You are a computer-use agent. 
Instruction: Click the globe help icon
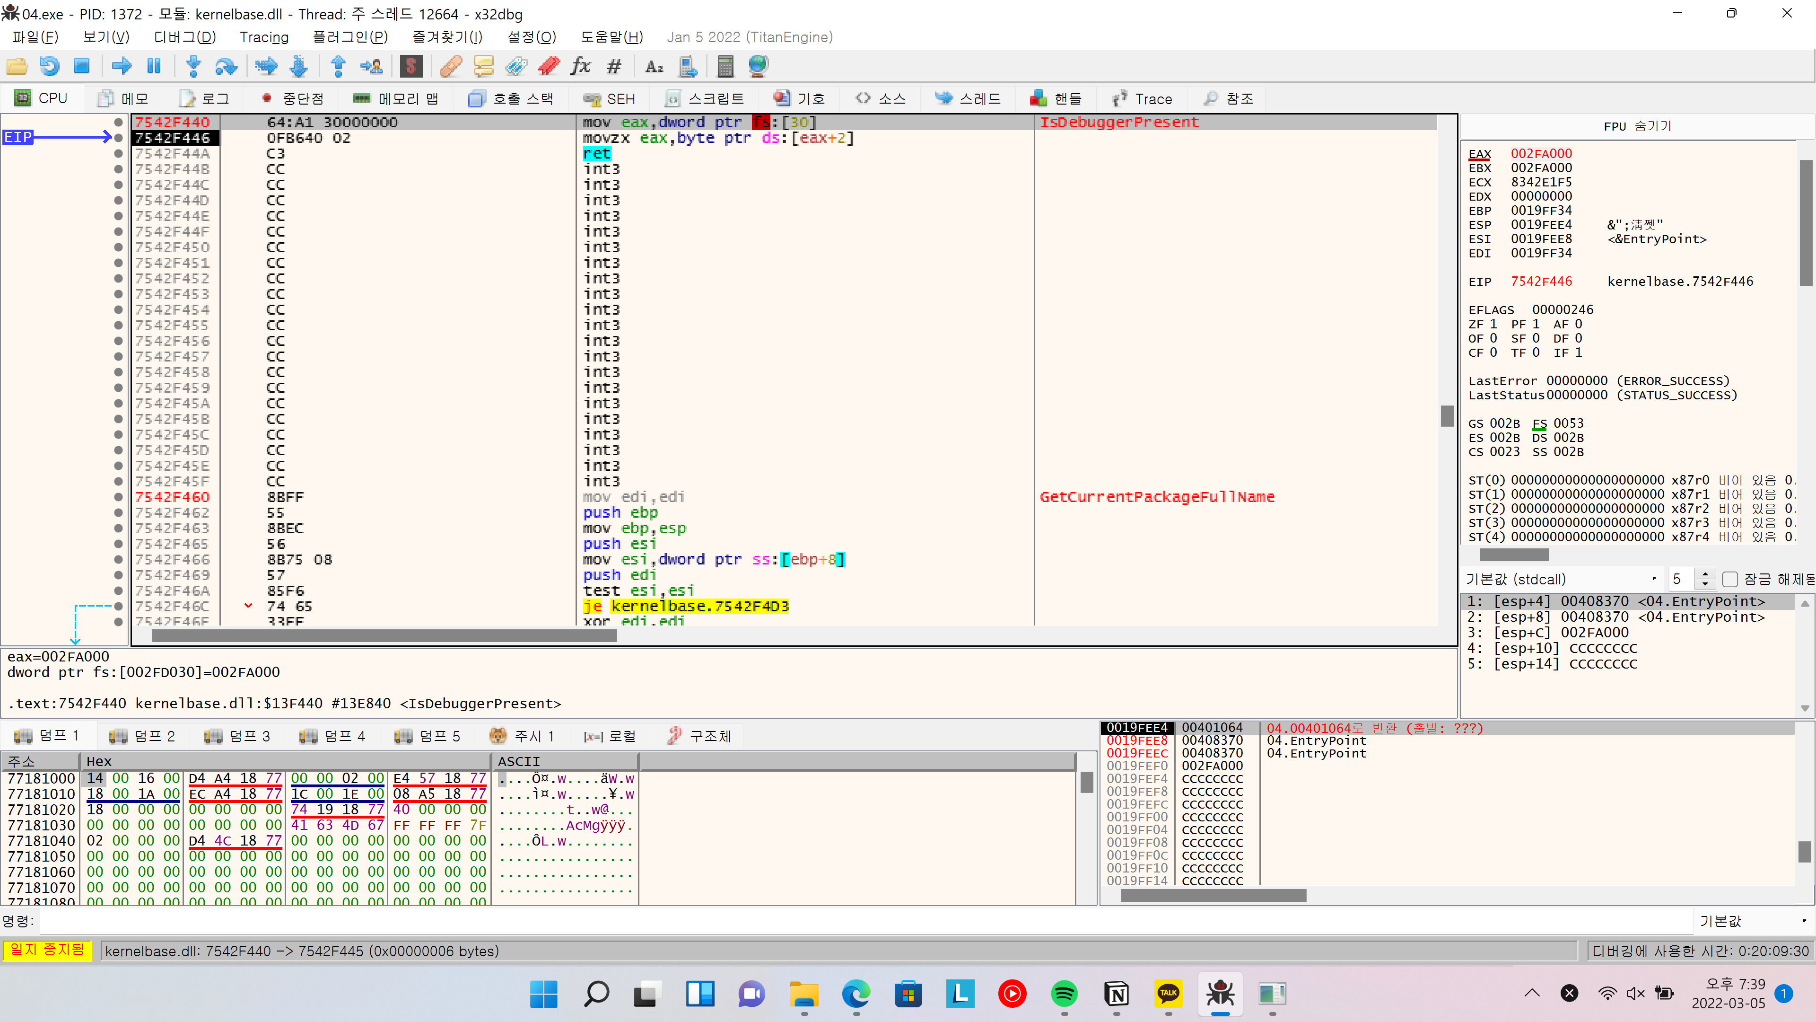[758, 66]
